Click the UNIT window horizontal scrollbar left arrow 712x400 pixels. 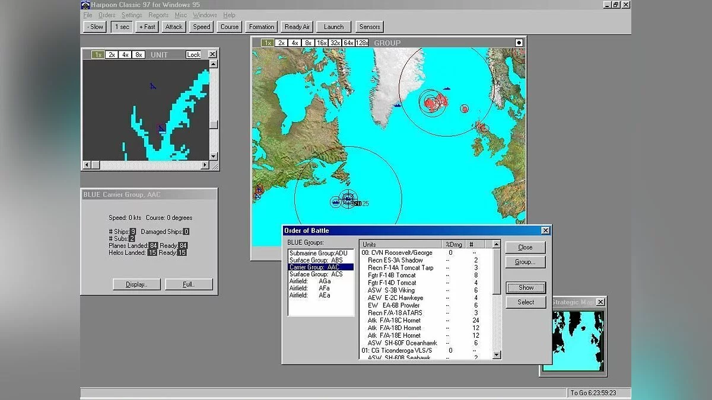coord(87,165)
